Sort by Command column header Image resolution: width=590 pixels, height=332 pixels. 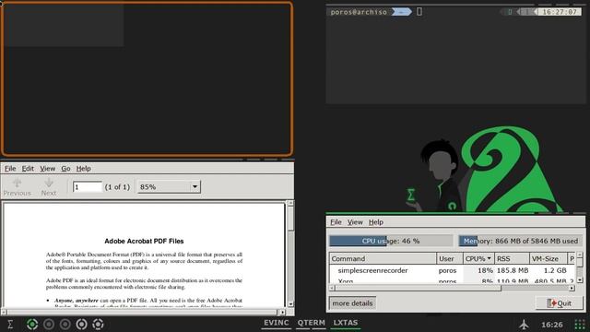383,258
